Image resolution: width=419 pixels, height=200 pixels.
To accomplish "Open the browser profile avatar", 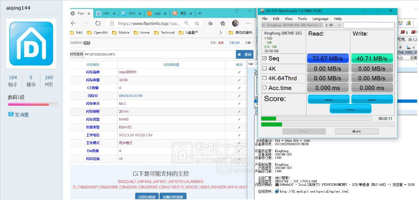I will click(236, 23).
